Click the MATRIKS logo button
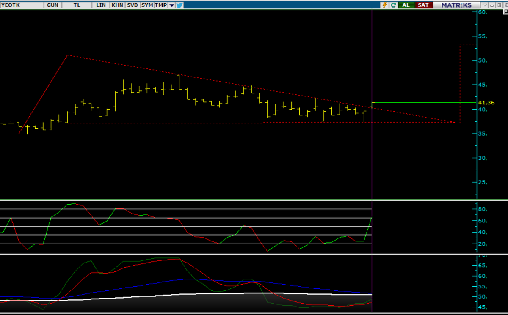Viewport: 508px width, 315px height. 456,5
